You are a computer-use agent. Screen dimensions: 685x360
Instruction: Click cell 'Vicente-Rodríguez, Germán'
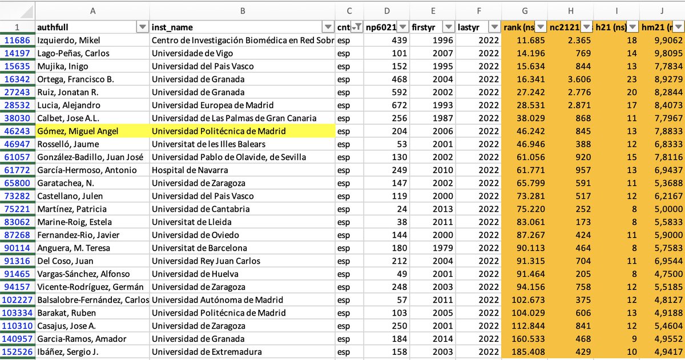(x=92, y=287)
